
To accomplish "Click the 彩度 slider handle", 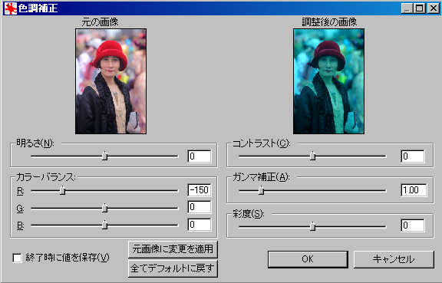I will click(312, 225).
